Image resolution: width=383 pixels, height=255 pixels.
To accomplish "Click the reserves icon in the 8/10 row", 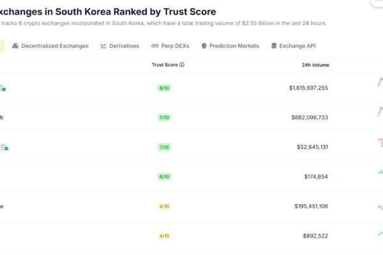I will 3,89.
